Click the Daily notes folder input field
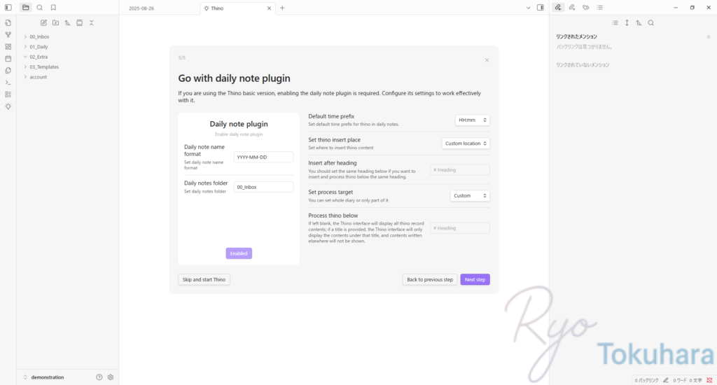Viewport: 717px width, 385px height. pos(263,187)
